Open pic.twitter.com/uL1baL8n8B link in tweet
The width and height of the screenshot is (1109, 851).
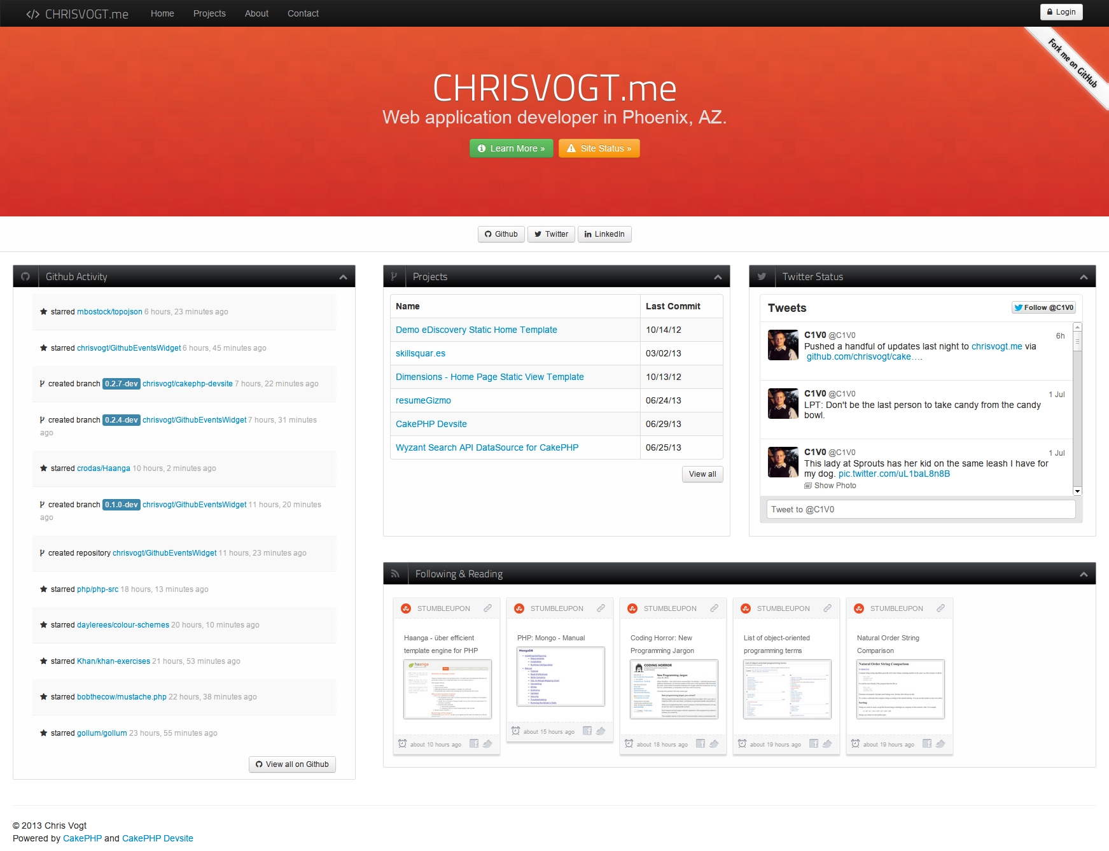point(894,474)
